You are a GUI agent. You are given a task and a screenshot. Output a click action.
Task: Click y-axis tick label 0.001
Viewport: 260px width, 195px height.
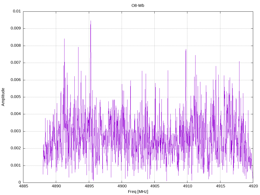pos(16,165)
